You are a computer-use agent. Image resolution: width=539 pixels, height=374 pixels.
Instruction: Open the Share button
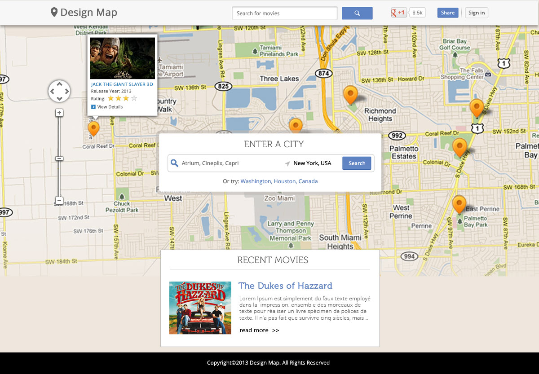[447, 13]
